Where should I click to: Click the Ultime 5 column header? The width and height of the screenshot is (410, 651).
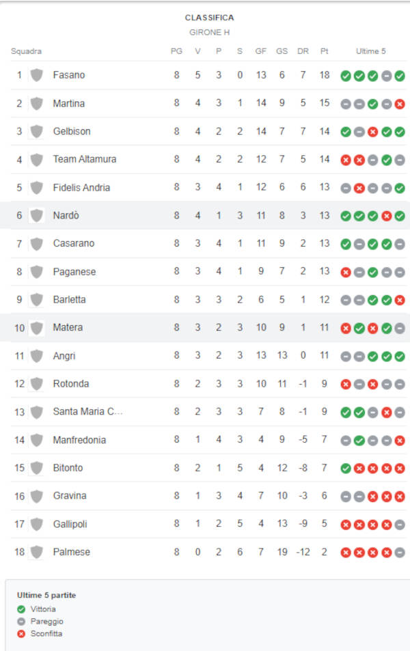tap(370, 51)
